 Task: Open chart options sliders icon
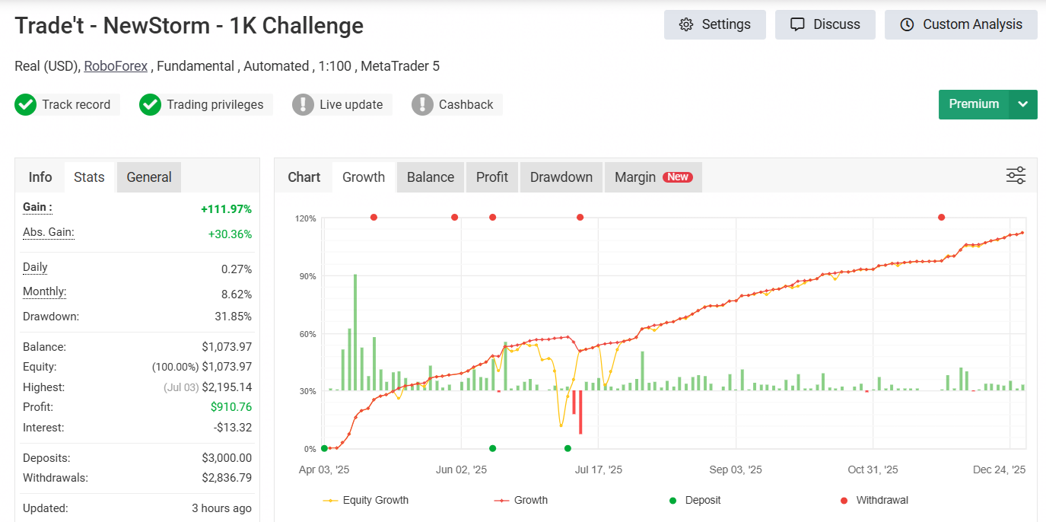[x=1016, y=176]
